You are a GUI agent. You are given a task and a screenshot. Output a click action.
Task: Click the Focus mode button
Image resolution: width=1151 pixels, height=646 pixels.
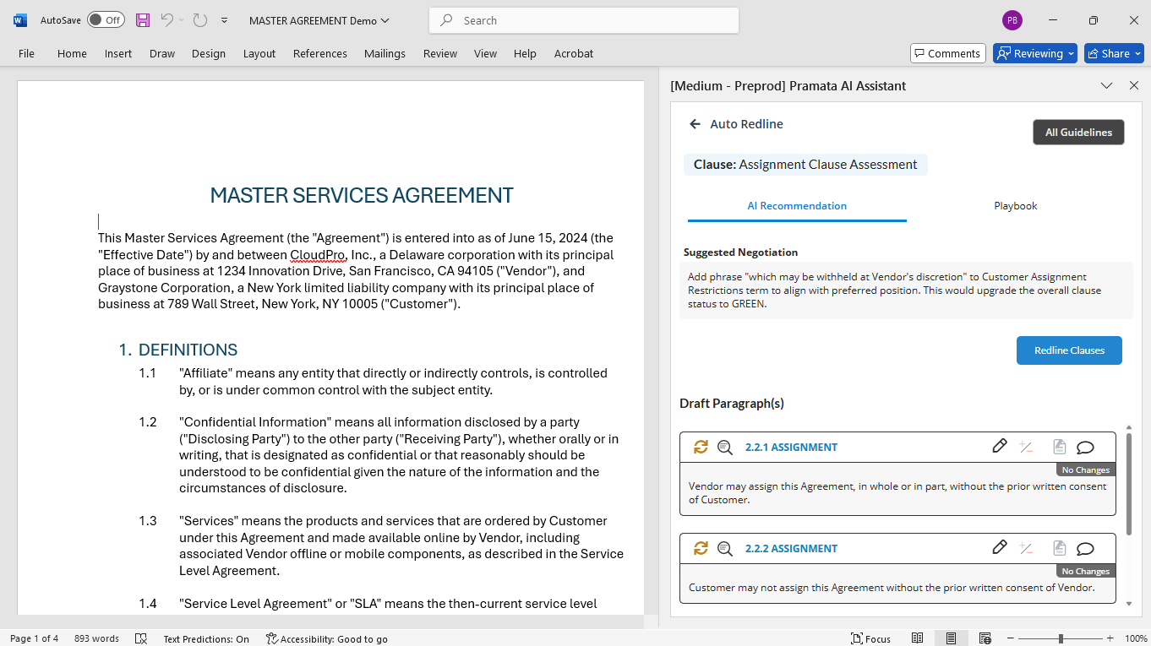[870, 638]
